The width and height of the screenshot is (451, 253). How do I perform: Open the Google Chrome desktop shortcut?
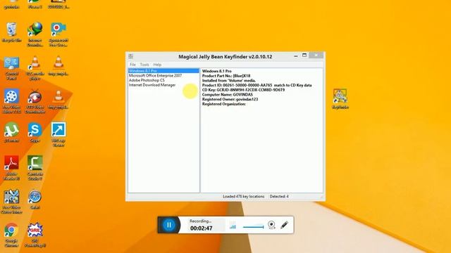click(11, 235)
